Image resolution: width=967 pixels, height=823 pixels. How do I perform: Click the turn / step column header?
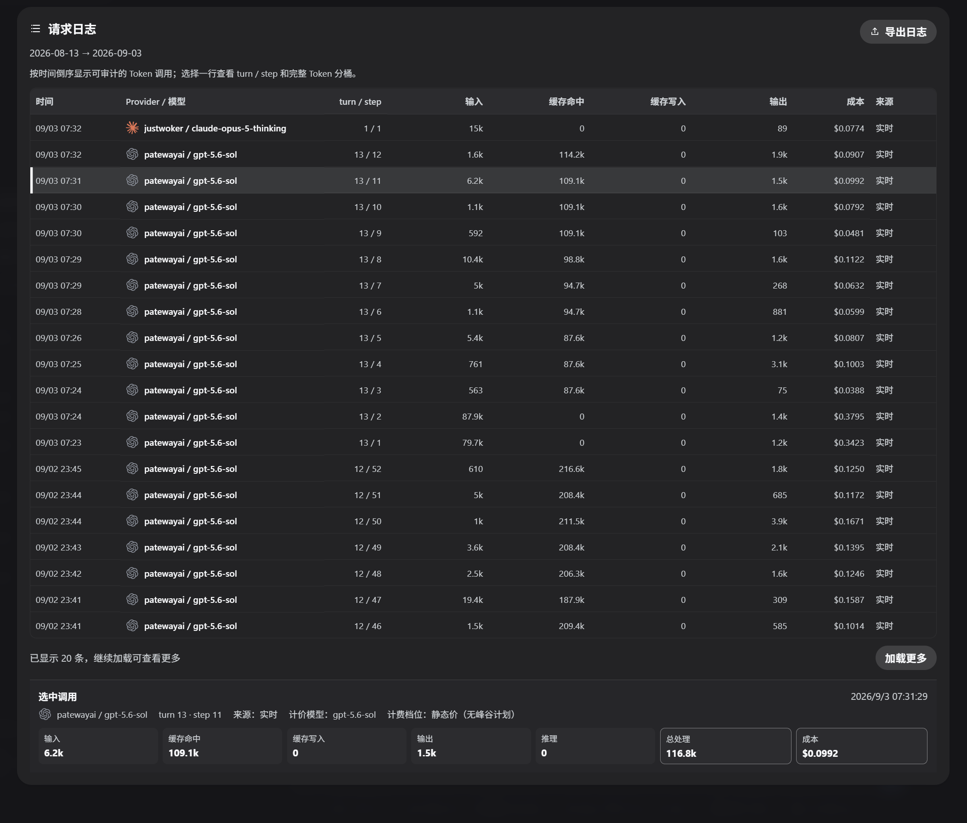point(360,101)
